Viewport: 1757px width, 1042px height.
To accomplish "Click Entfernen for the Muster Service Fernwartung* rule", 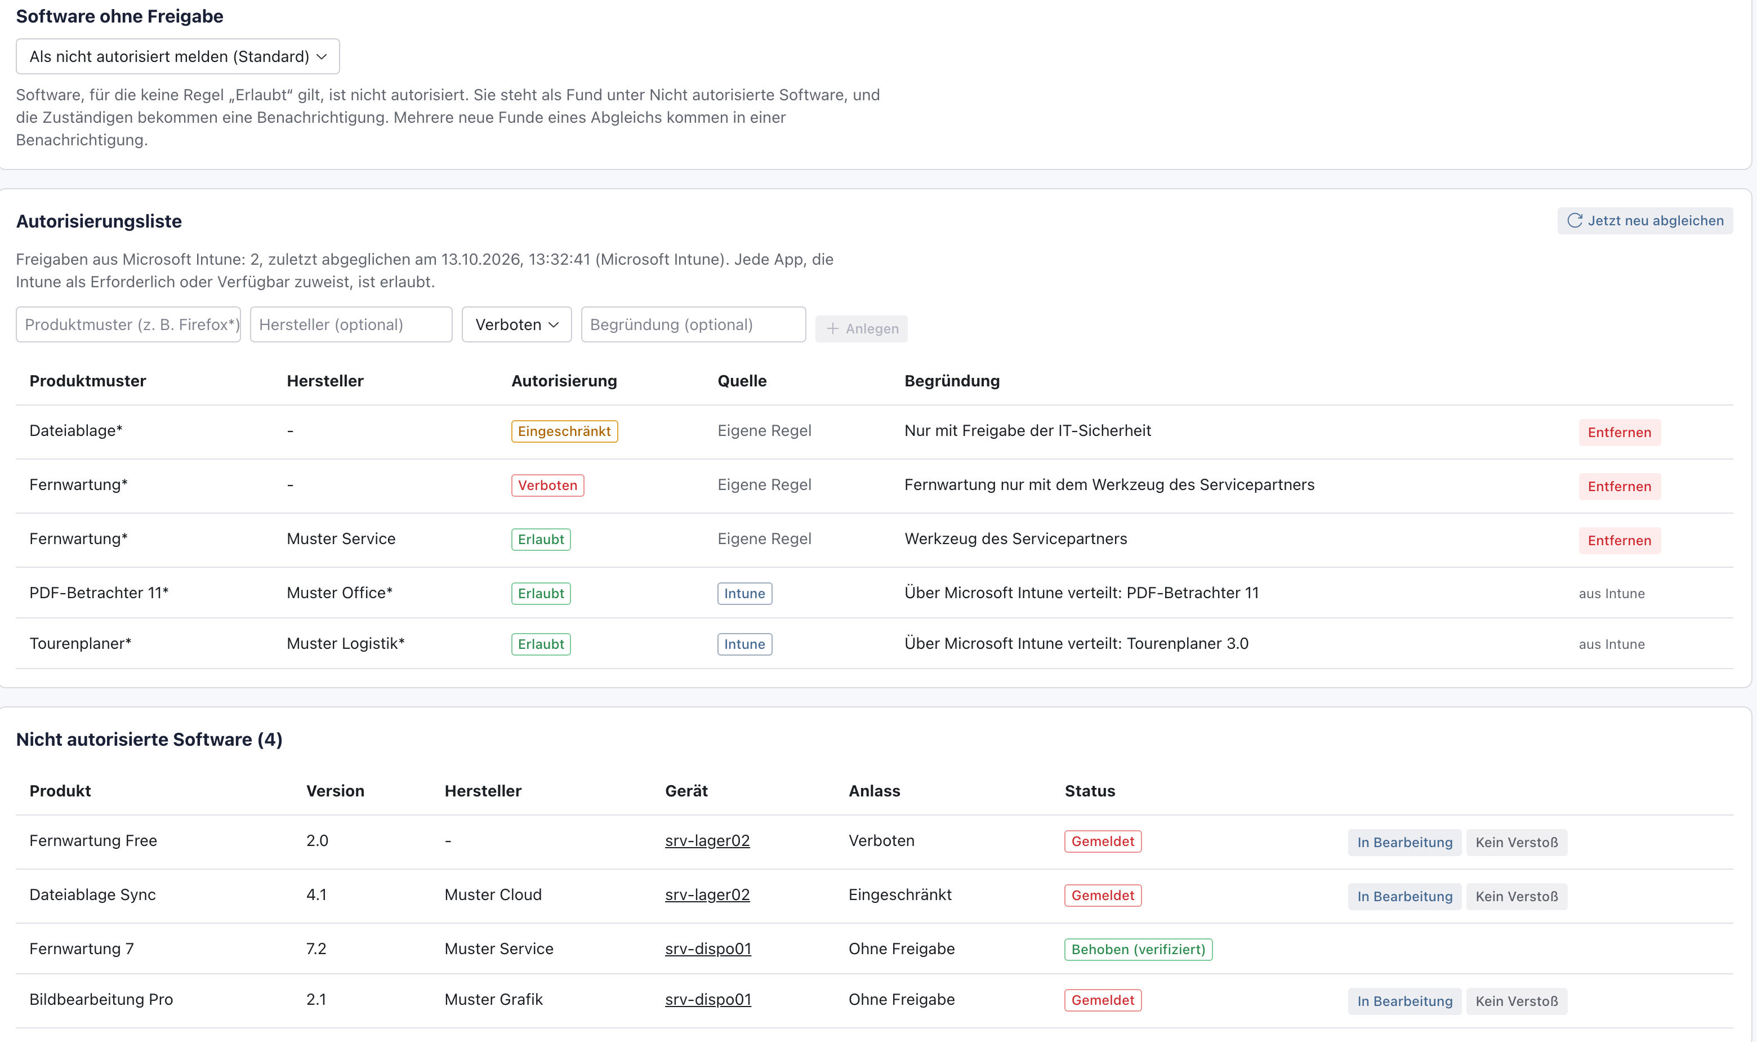I will pos(1620,541).
